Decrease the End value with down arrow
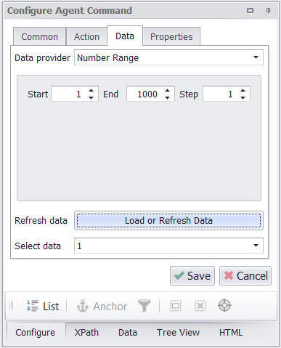The height and width of the screenshot is (348, 281). click(x=167, y=98)
